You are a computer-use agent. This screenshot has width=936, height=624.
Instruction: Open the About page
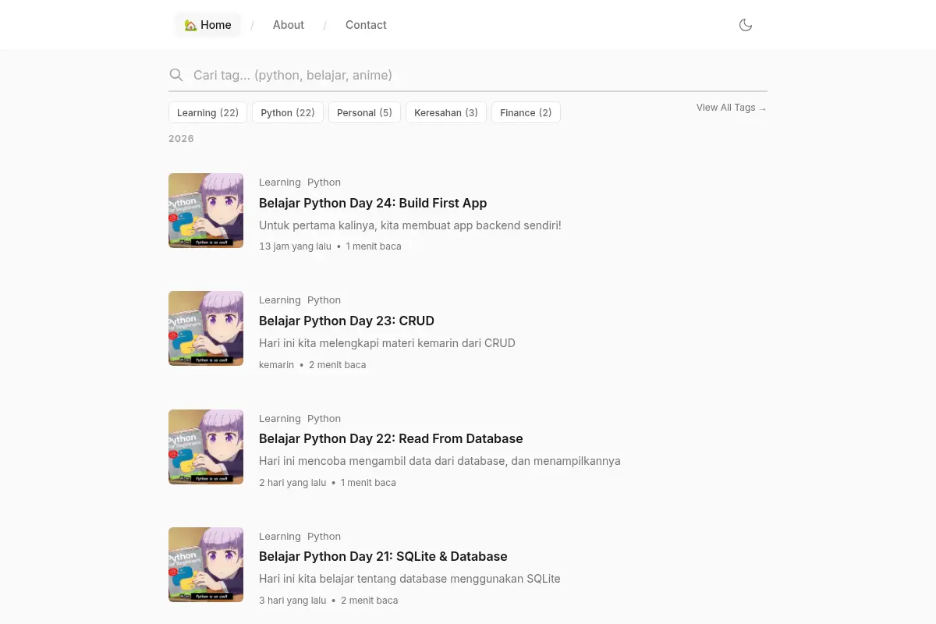click(x=288, y=25)
